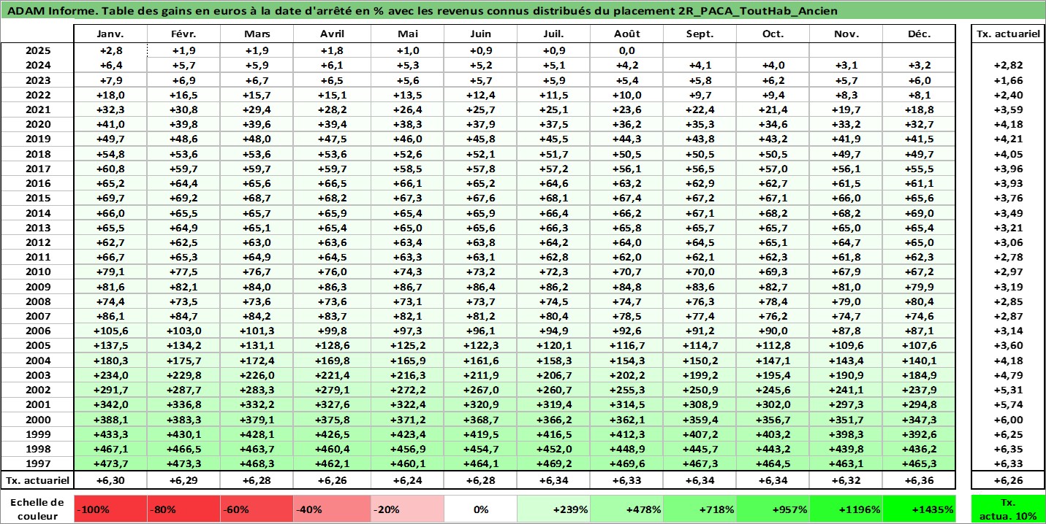
Task: Click the +469,6 cell for Août 1997
Action: 626,463
